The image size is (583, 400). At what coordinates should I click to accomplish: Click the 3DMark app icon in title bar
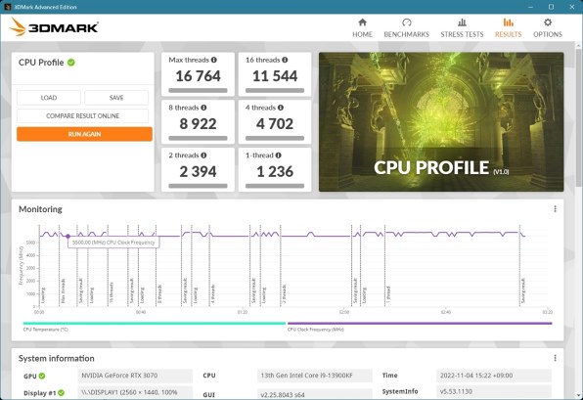point(8,7)
